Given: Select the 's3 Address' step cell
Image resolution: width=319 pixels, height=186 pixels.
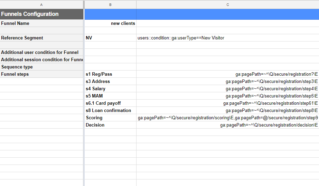Looking at the screenshot, I should [110, 81].
